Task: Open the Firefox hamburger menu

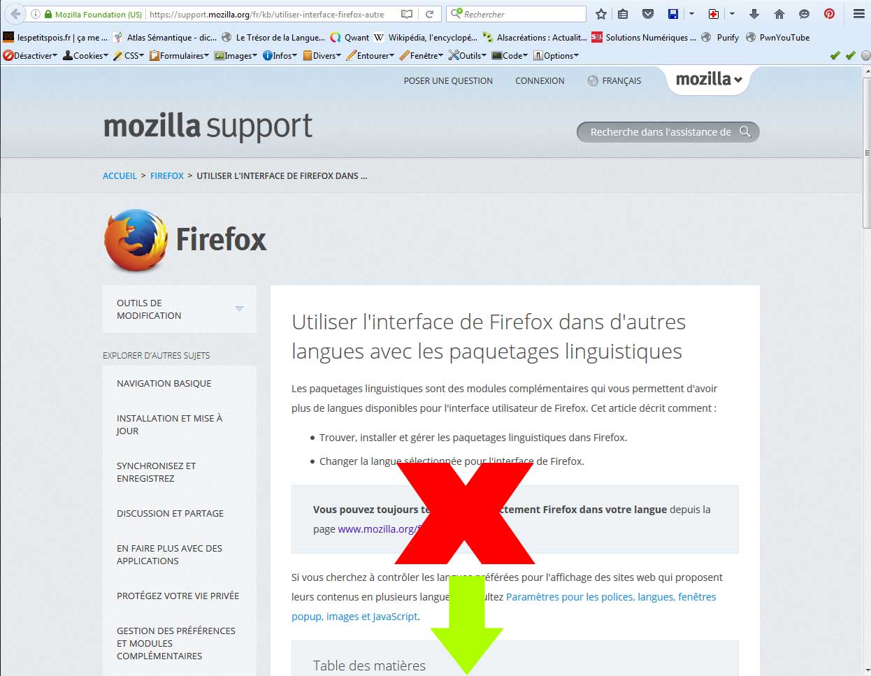Action: coord(859,14)
